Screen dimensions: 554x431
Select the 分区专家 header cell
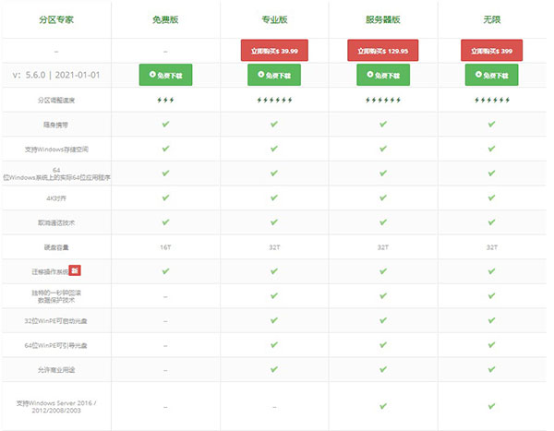(x=56, y=19)
